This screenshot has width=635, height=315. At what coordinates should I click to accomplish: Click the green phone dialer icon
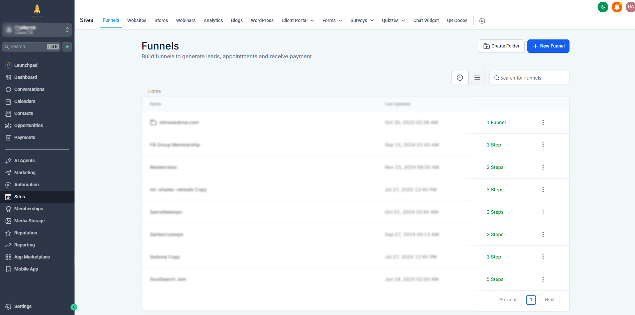click(x=603, y=7)
